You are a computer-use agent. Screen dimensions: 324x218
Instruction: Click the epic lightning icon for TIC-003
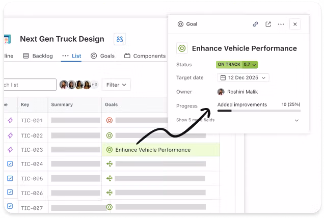[x=10, y=150]
